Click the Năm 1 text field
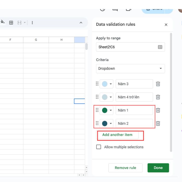 134,110
